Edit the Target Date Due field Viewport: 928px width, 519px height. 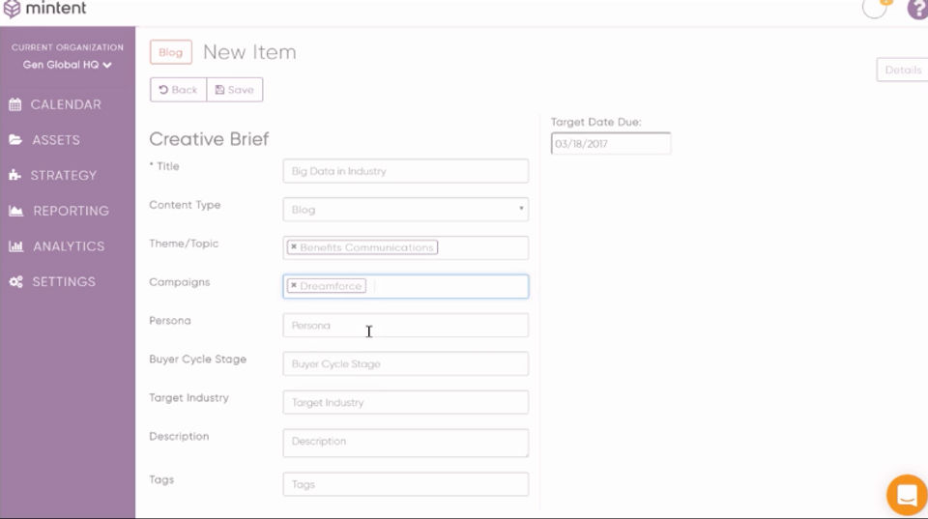611,144
